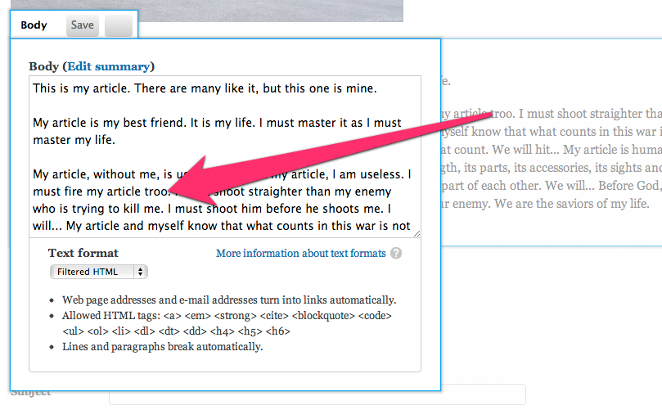
Task: Click the word "troo" in the textarea
Action: tap(156, 191)
